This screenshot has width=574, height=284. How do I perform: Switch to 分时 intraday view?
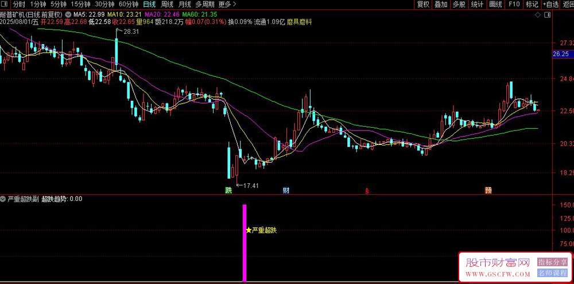pos(19,5)
